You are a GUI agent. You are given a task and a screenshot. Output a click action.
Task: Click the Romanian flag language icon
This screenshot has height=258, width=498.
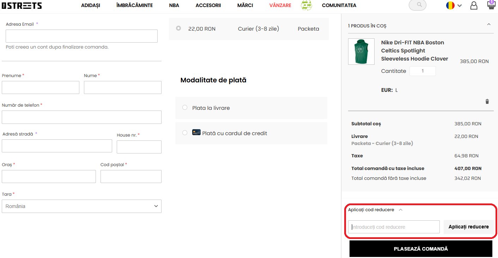(450, 6)
